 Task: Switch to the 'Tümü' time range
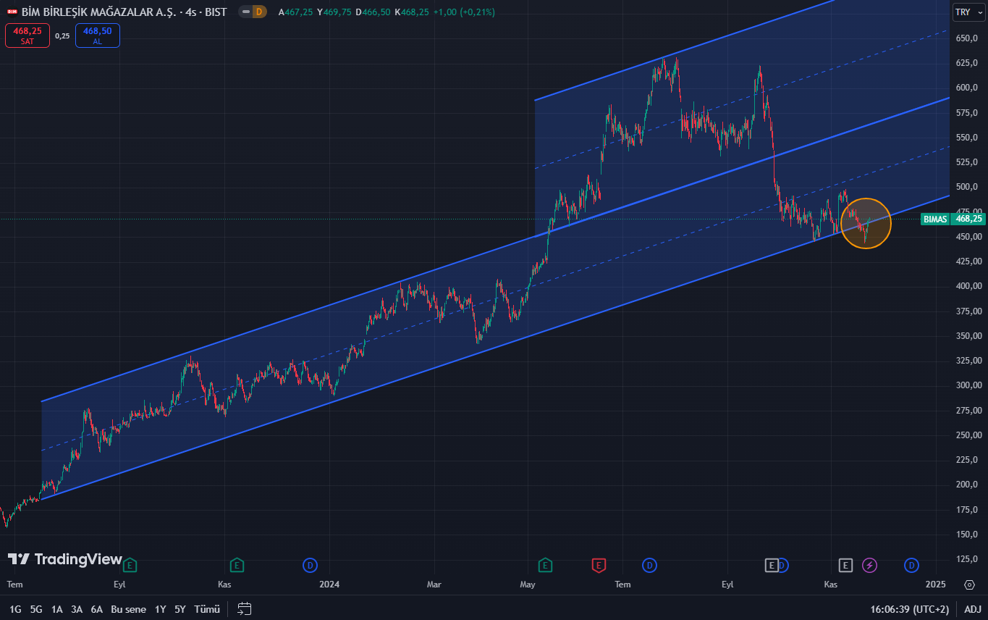(x=206, y=609)
